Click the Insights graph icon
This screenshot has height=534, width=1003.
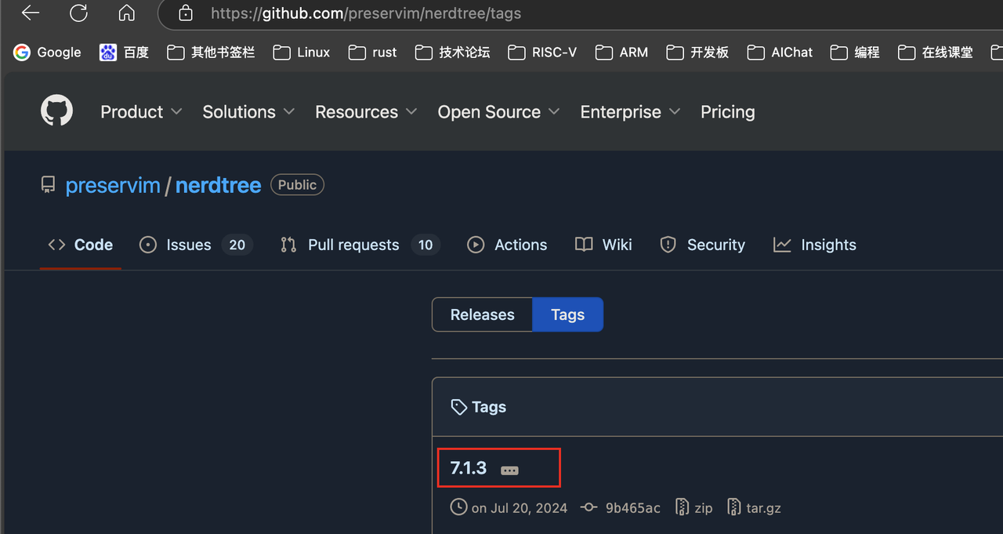point(782,245)
